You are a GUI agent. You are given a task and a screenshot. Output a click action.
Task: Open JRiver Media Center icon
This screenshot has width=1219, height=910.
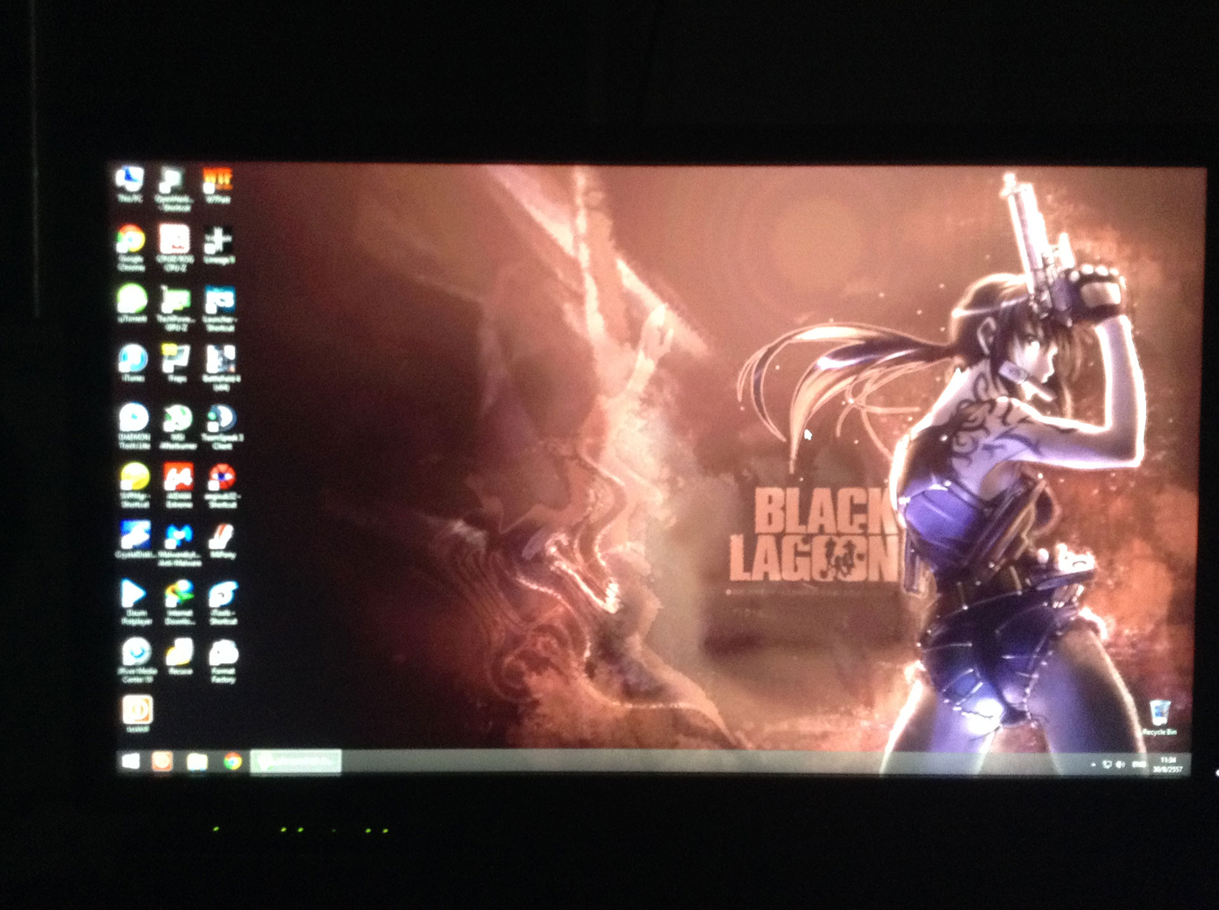click(136, 660)
